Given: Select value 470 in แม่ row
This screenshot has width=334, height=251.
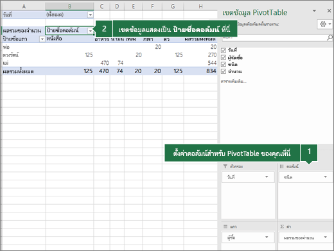Looking at the screenshot, I should pyautogui.click(x=101, y=63).
